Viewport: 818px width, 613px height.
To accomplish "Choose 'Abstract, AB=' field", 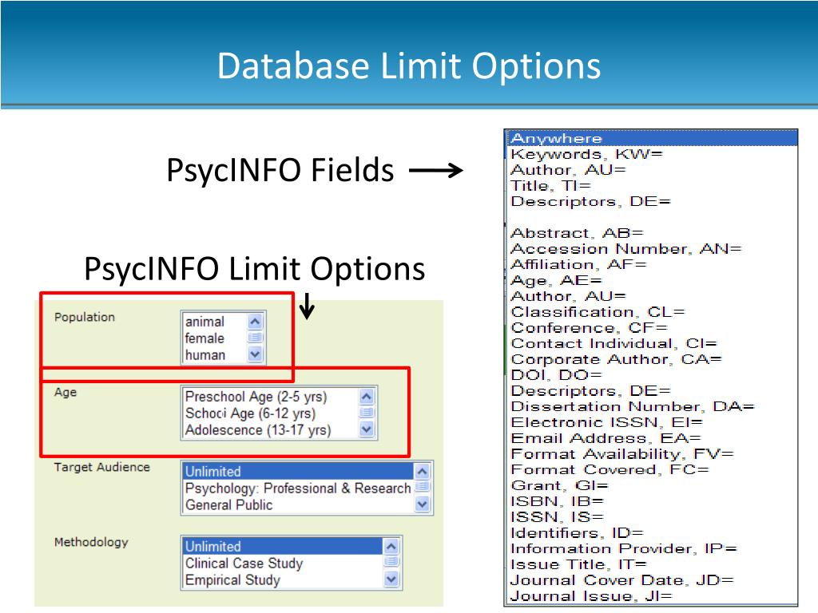I will 577,233.
